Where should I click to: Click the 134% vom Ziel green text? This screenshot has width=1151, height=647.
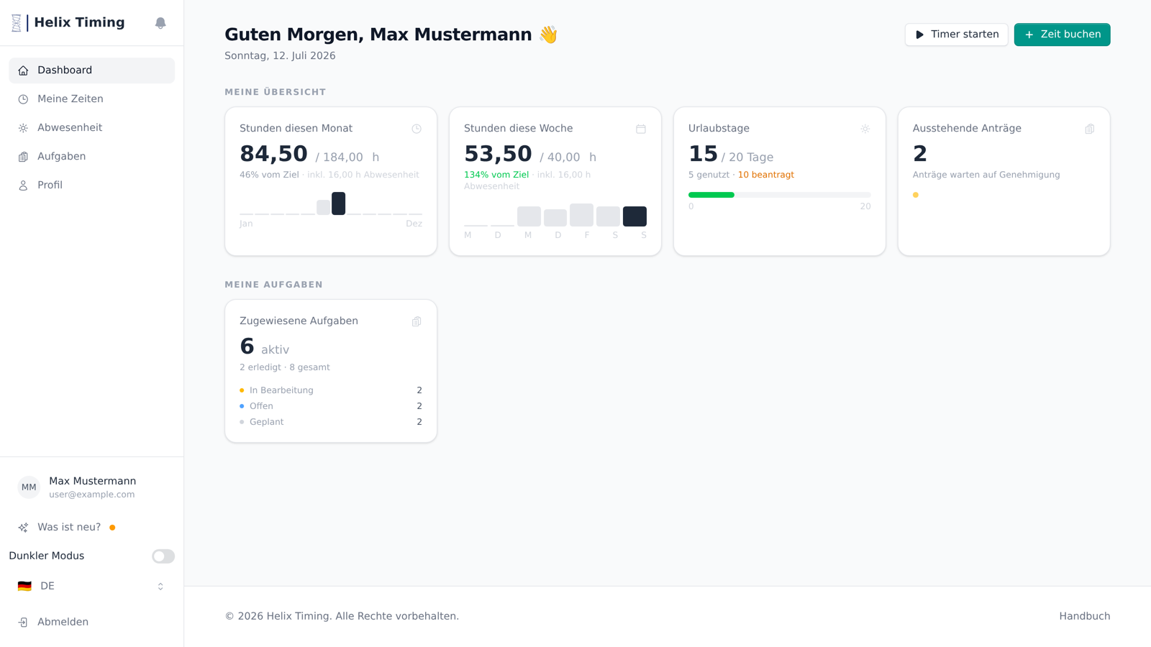point(496,175)
